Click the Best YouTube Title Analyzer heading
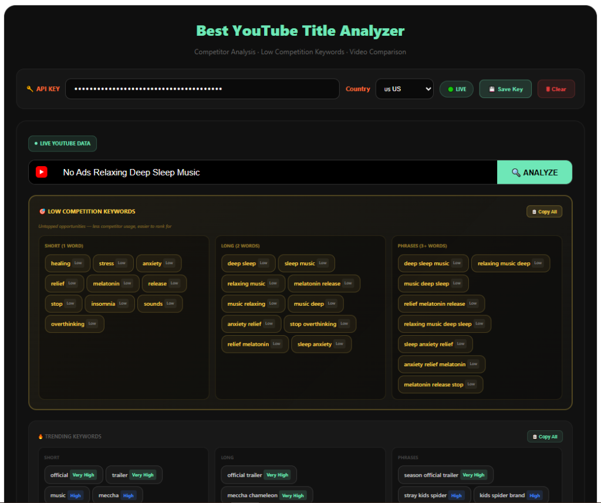The image size is (601, 503). click(300, 31)
